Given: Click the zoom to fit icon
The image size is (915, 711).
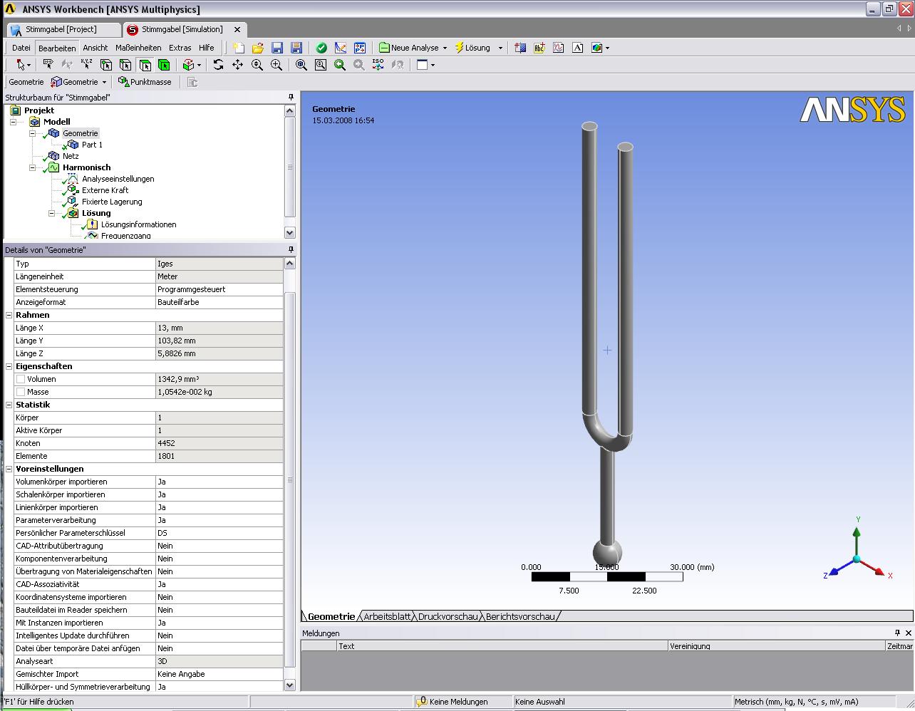Looking at the screenshot, I should [301, 65].
